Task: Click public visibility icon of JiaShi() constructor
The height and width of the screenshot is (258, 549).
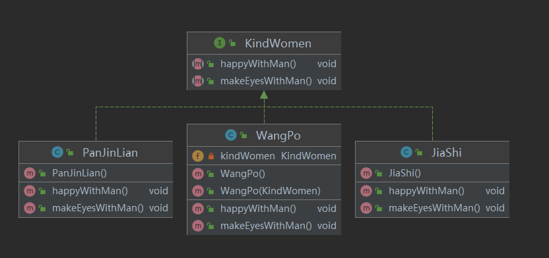Action: (379, 173)
